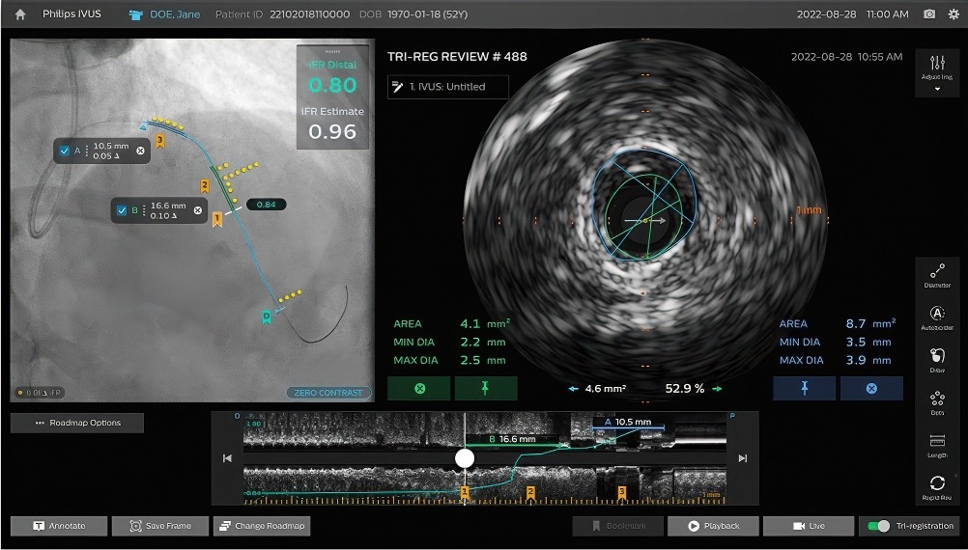Viewport: 968px width, 550px height.
Task: Remove measurement B 16.6 mm label
Action: click(197, 210)
